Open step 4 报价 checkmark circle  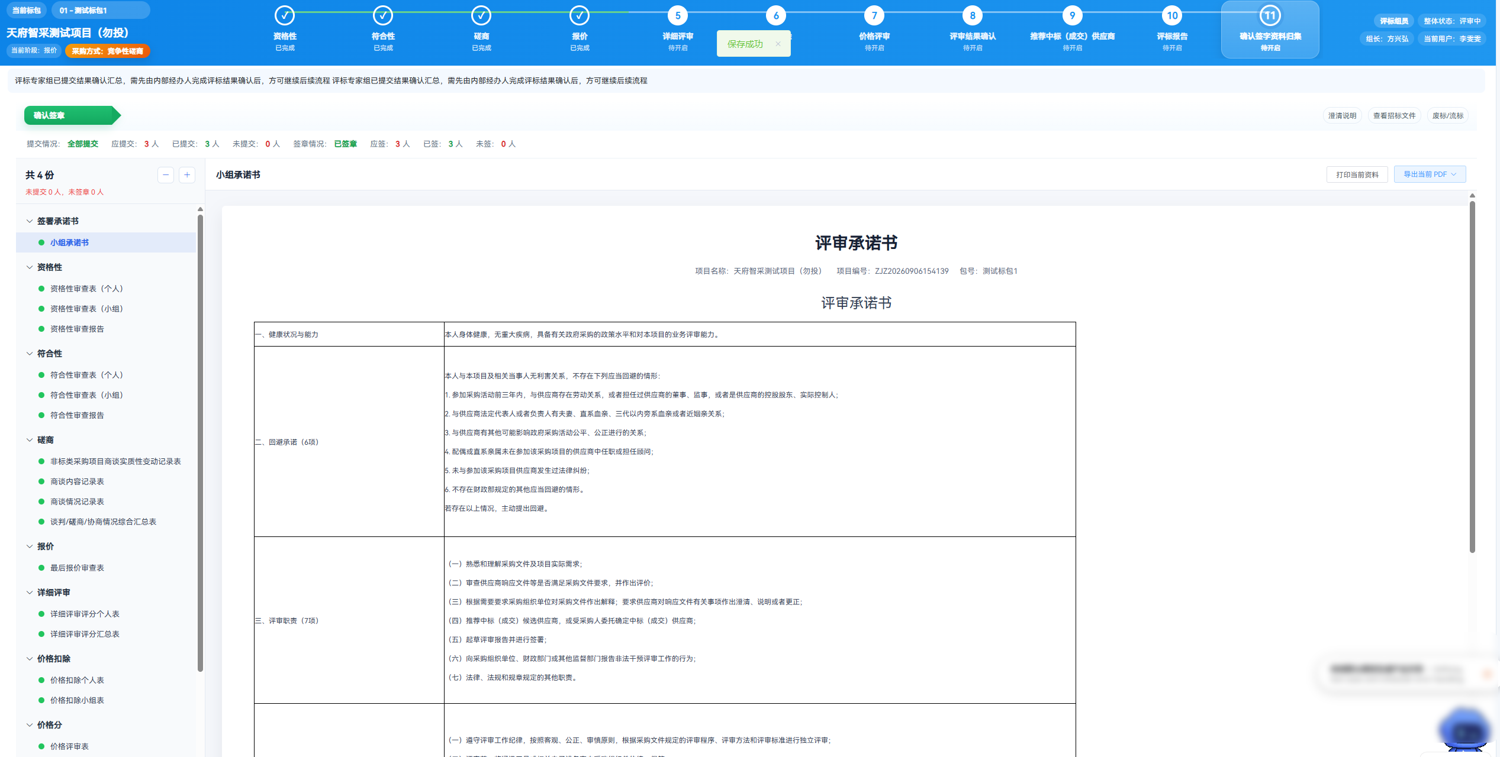[x=580, y=15]
